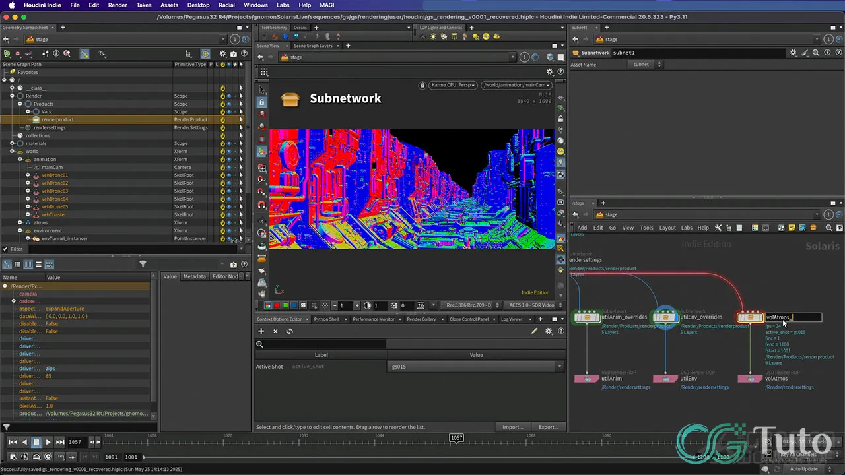This screenshot has height=475, width=845.
Task: Toggle visibility eye for vehDrone01
Action: [229, 175]
